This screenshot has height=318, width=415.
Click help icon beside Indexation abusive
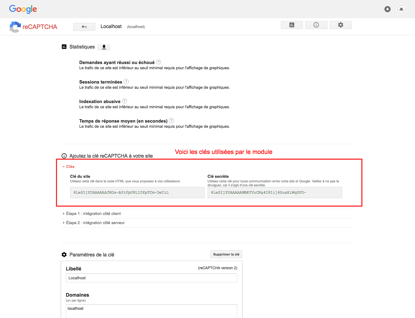click(125, 101)
